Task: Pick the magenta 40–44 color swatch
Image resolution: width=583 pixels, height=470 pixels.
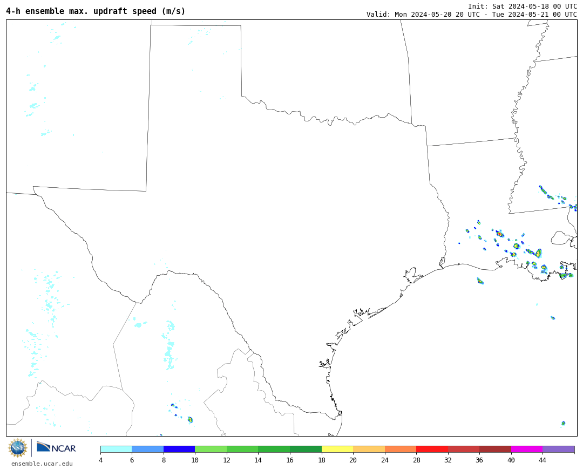Action: click(x=527, y=449)
